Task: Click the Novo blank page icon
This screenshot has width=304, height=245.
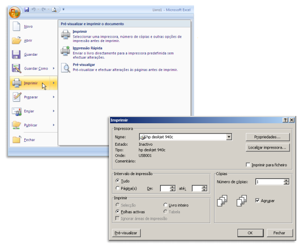Action: 16,26
